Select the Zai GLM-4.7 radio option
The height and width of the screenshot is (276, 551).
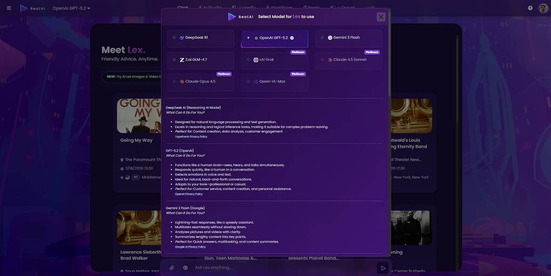click(x=174, y=59)
